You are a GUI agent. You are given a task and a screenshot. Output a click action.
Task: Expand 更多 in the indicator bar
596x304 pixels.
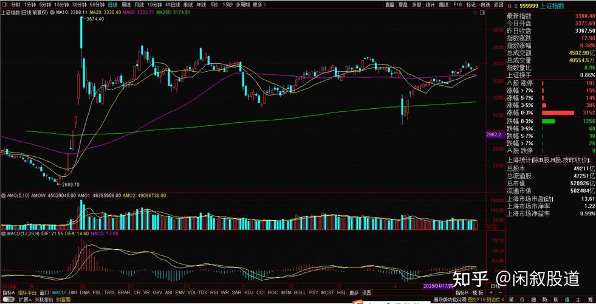point(354,292)
